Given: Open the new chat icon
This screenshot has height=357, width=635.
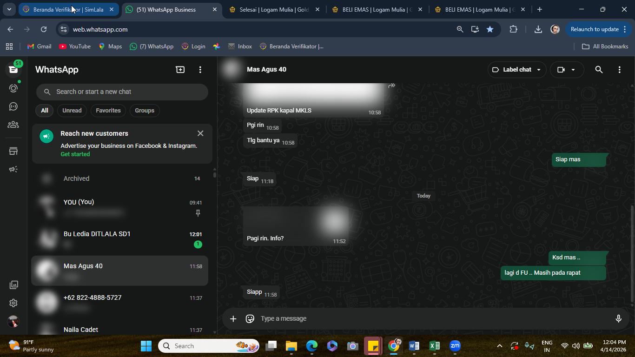Looking at the screenshot, I should [180, 70].
